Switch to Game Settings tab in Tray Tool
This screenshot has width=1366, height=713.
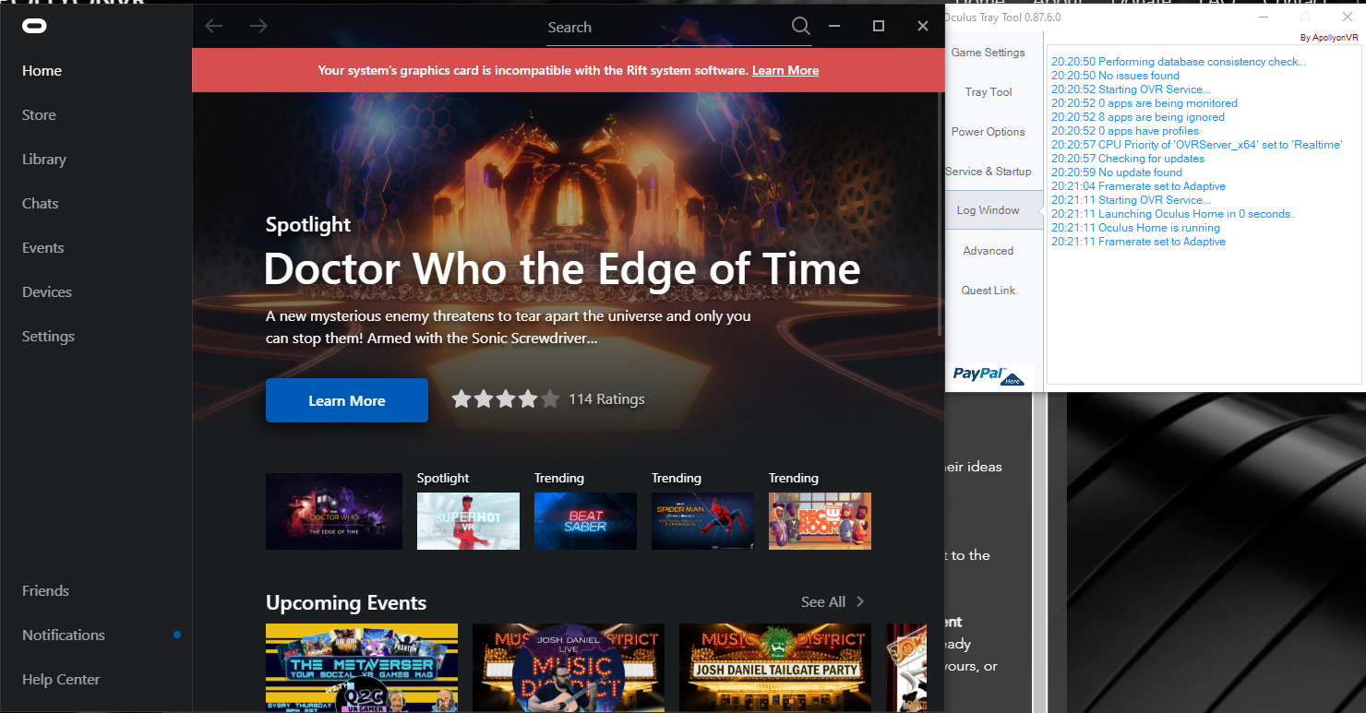click(989, 53)
